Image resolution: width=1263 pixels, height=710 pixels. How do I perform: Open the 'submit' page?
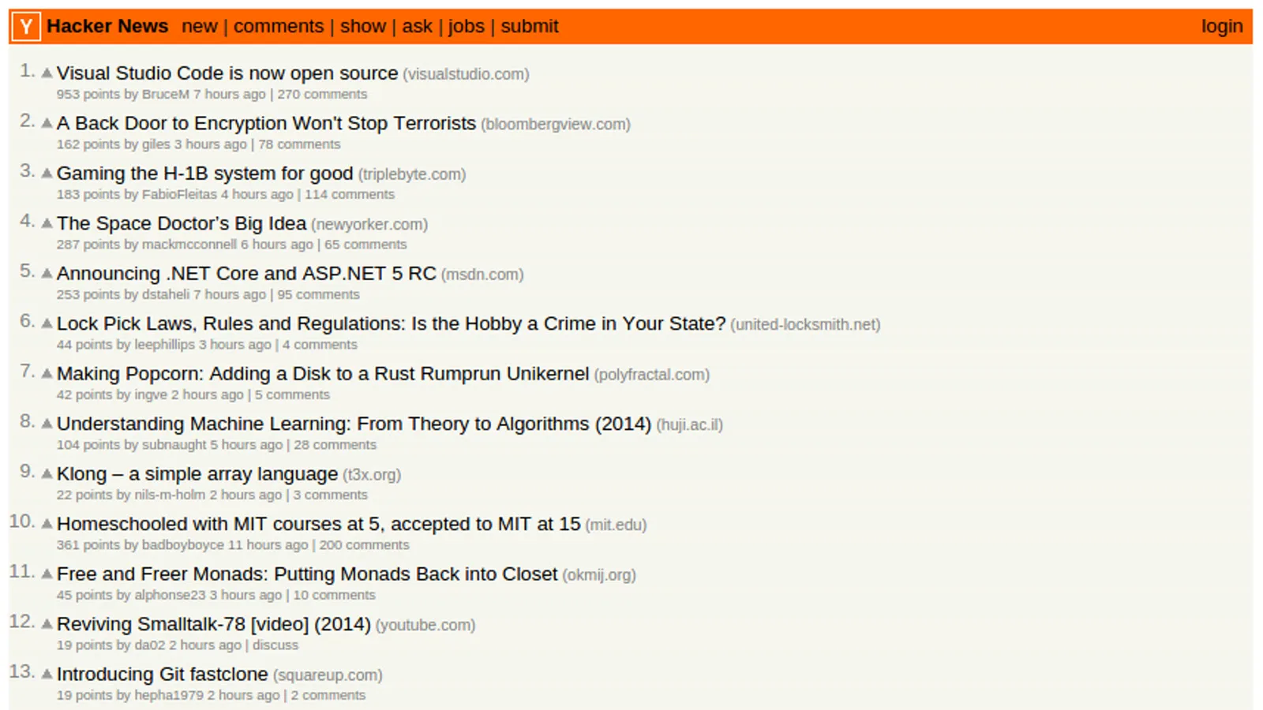[x=530, y=27]
